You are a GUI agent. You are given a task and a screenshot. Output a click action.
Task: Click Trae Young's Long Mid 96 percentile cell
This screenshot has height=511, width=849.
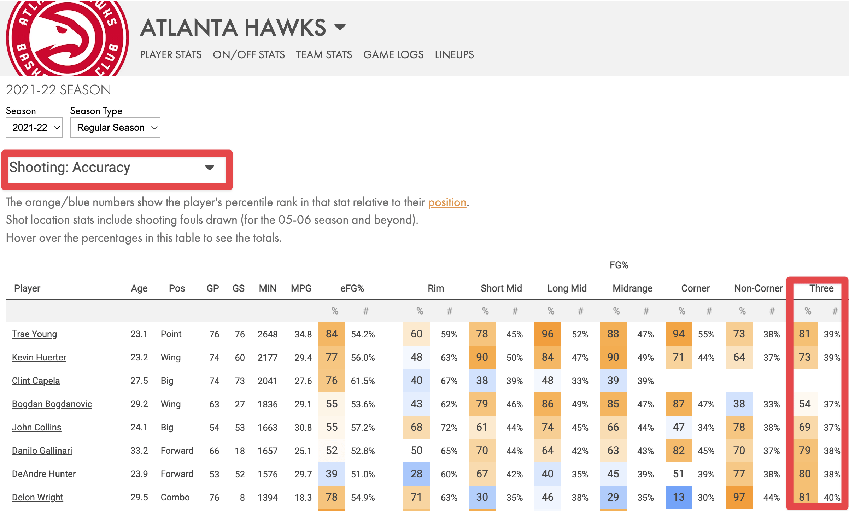[x=548, y=334]
